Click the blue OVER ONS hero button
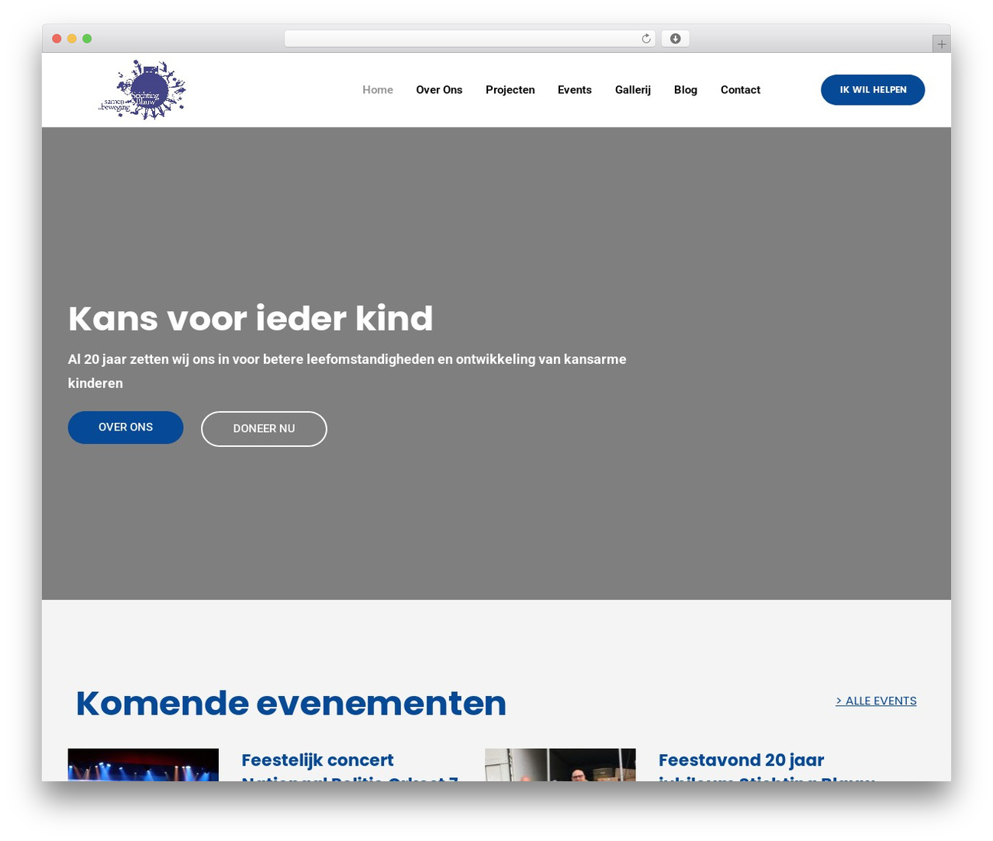This screenshot has height=841, width=993. coord(126,427)
